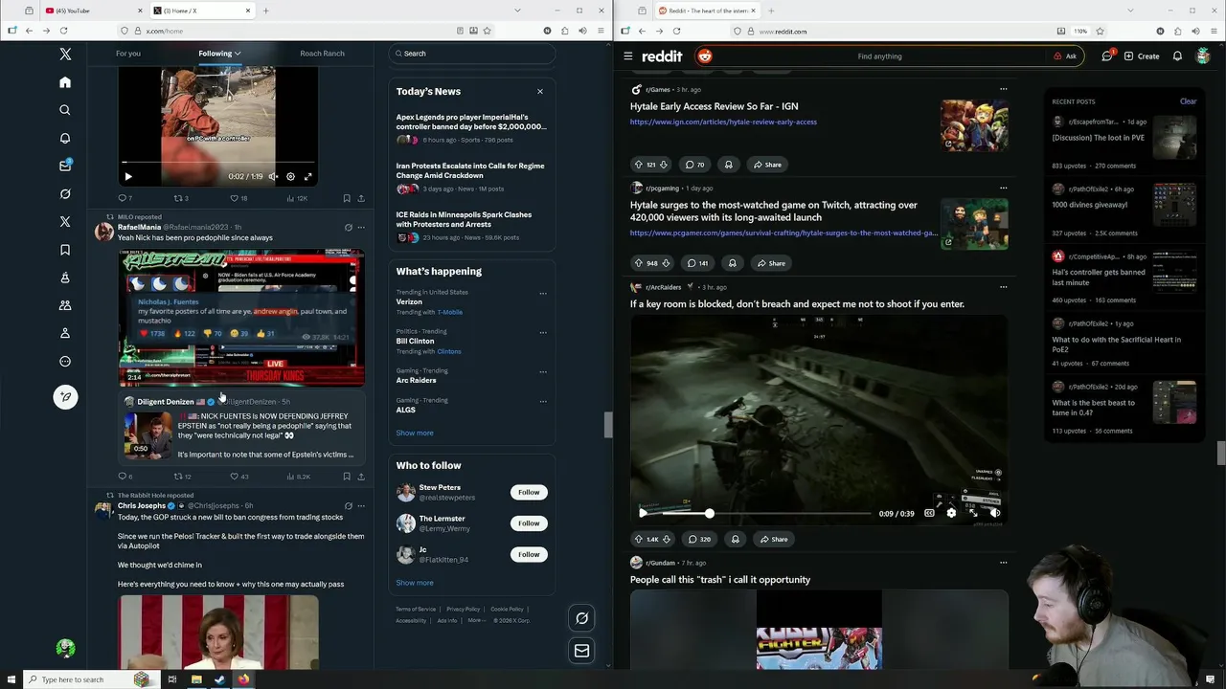
Task: Seek the X video progress bar
Action: coord(218,163)
